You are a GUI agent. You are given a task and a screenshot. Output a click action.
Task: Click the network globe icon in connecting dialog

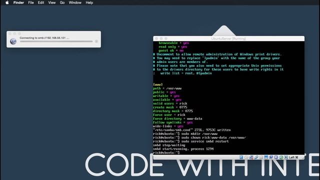(x=13, y=41)
